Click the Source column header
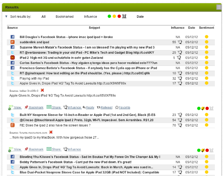 [x=13, y=27]
